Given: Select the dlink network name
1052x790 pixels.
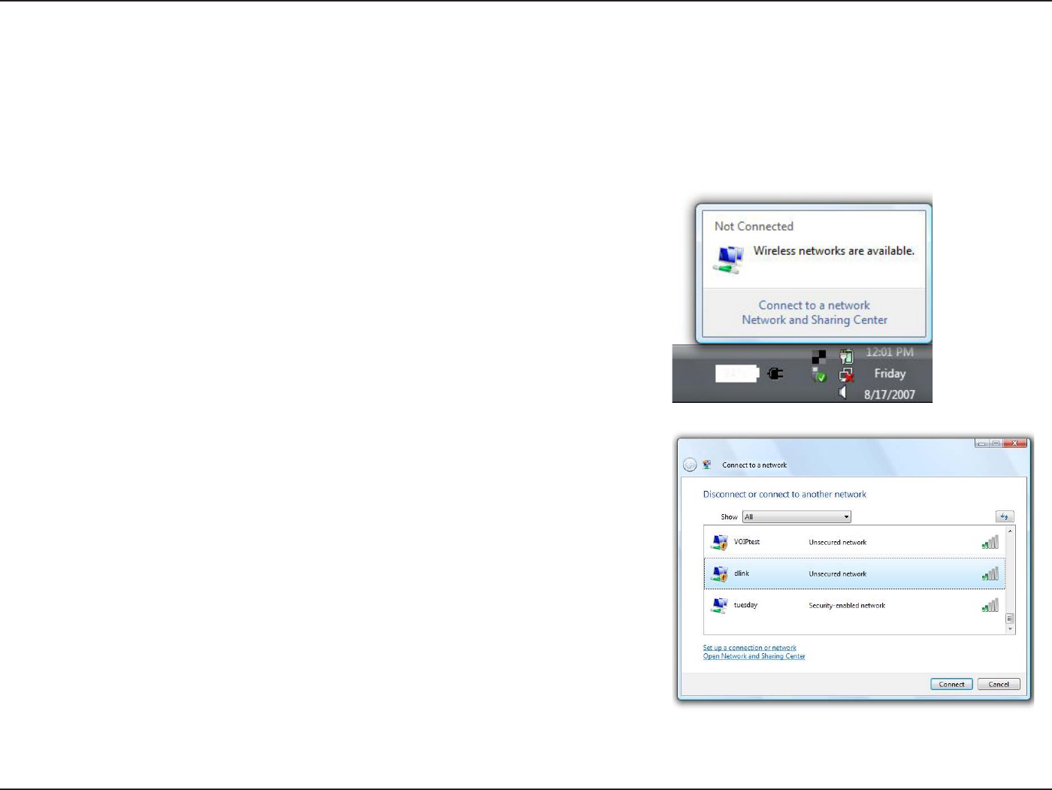Looking at the screenshot, I should point(742,574).
